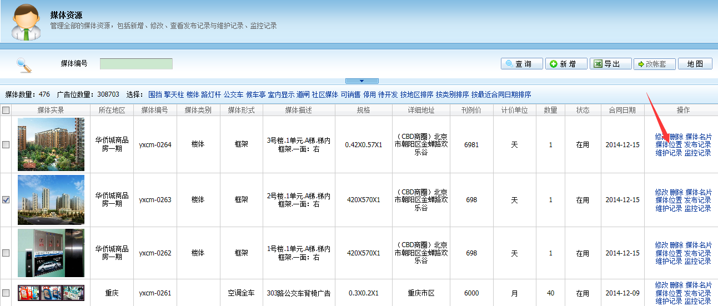The image size is (718, 306).
Task: Open 监控记录 for row yxcm-0262
Action: coord(697,261)
